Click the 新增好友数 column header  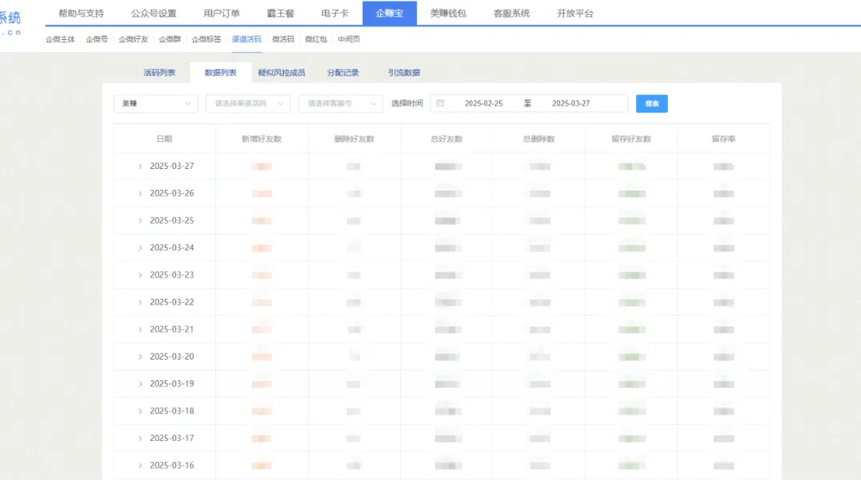(x=261, y=139)
